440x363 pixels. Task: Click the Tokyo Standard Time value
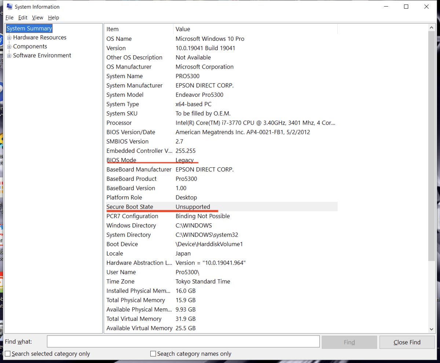pos(203,282)
